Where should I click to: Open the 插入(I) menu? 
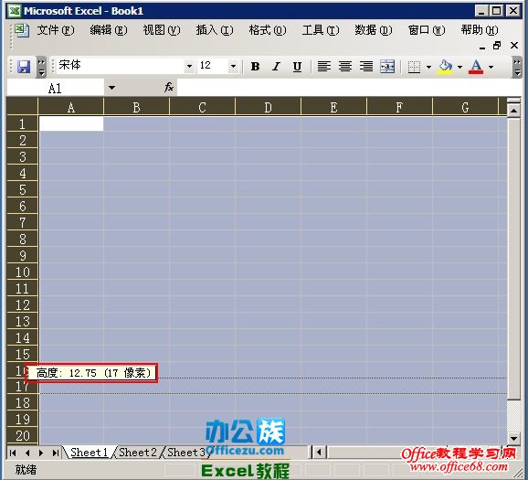coord(215,30)
